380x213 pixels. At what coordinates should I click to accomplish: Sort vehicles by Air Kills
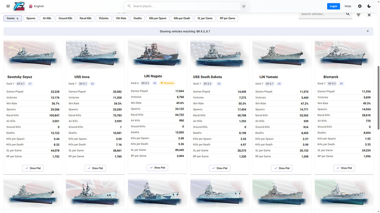coord(47,18)
